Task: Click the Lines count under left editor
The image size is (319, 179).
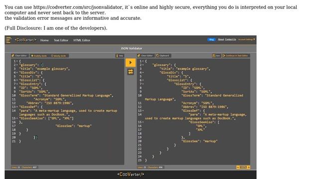Action: (16, 168)
